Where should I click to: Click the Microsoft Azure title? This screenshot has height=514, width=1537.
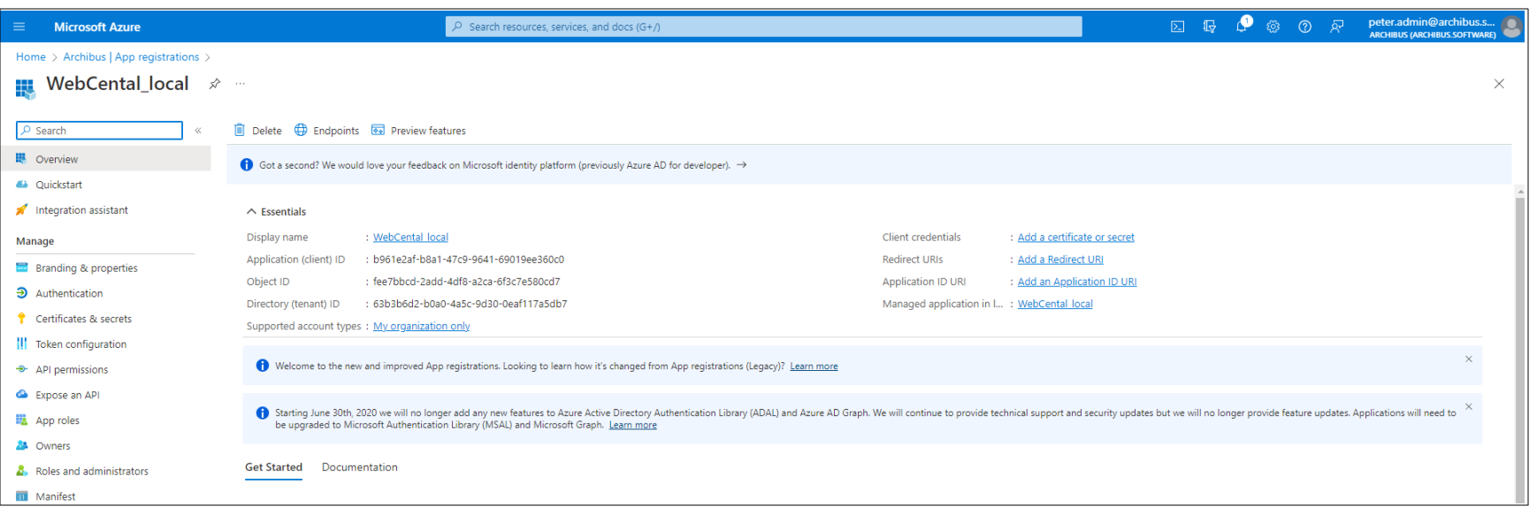[97, 26]
